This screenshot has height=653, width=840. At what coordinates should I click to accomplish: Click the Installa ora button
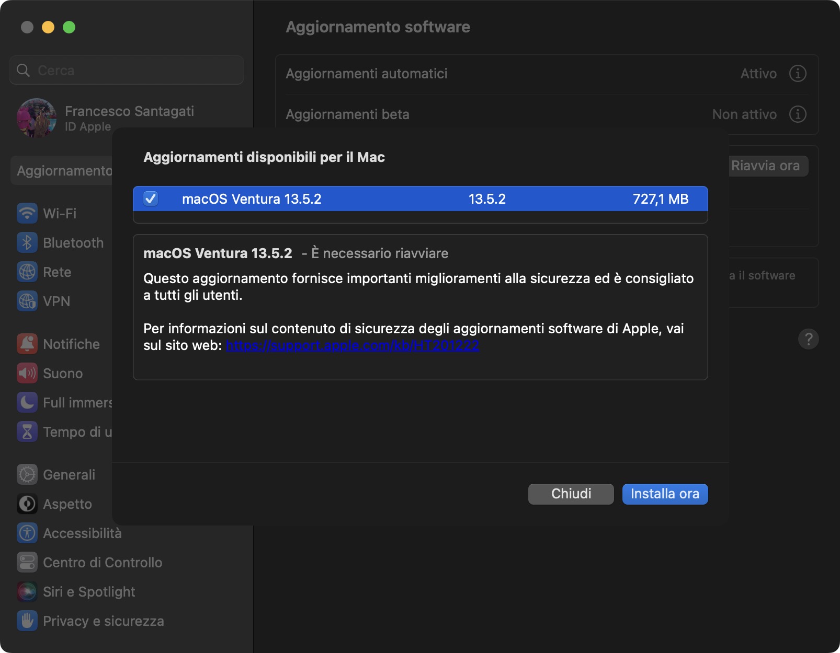pyautogui.click(x=665, y=494)
